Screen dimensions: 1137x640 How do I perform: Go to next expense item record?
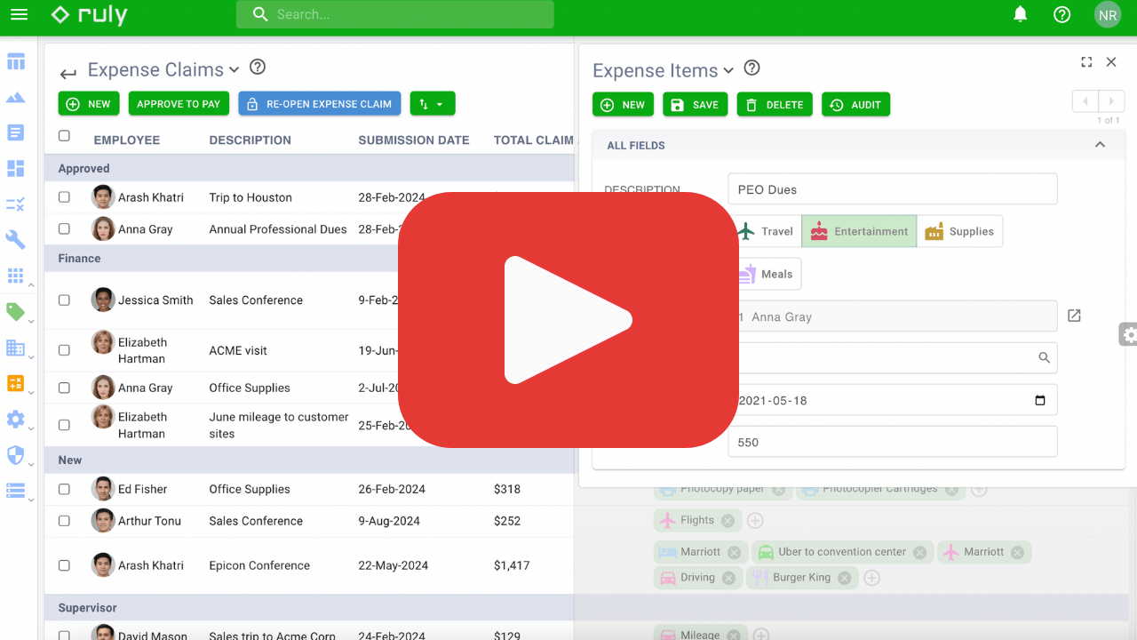pos(1111,101)
